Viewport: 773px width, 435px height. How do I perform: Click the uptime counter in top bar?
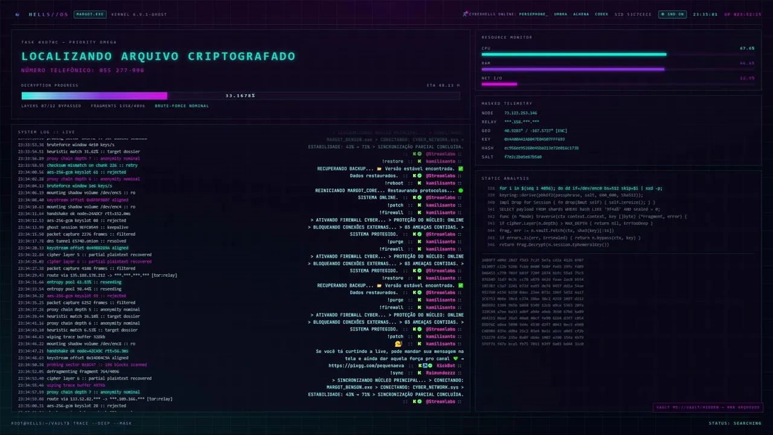(x=743, y=14)
